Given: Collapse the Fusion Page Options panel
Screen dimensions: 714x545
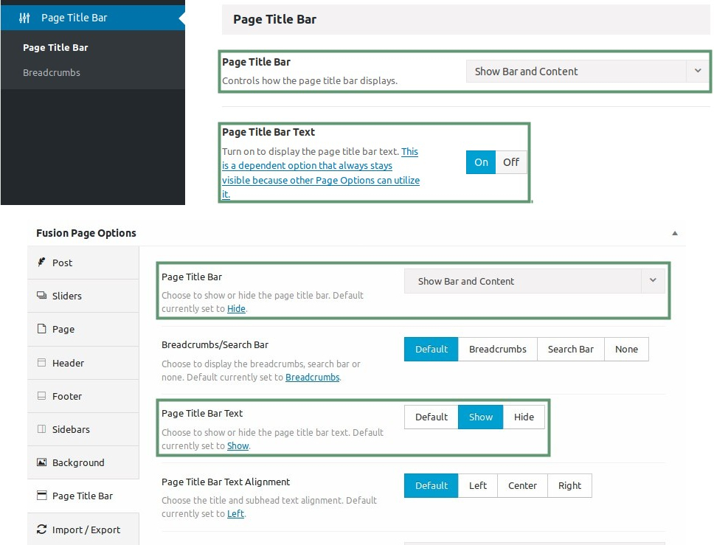Looking at the screenshot, I should coord(675,233).
